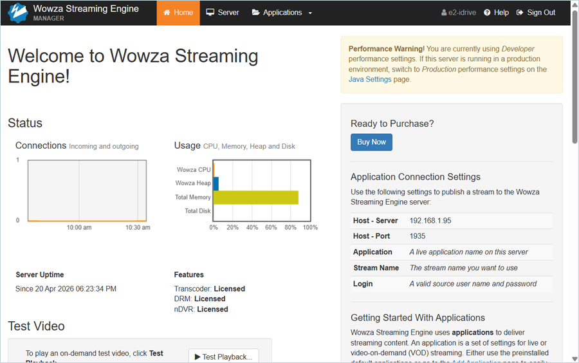
Task: Open the Applications menu
Action: click(282, 13)
